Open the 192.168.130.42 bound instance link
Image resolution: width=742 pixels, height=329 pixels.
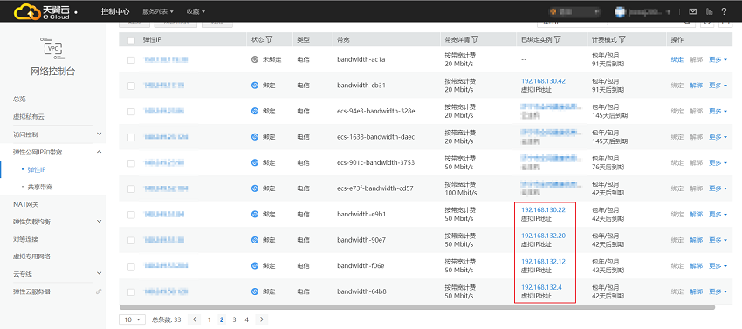pyautogui.click(x=543, y=81)
